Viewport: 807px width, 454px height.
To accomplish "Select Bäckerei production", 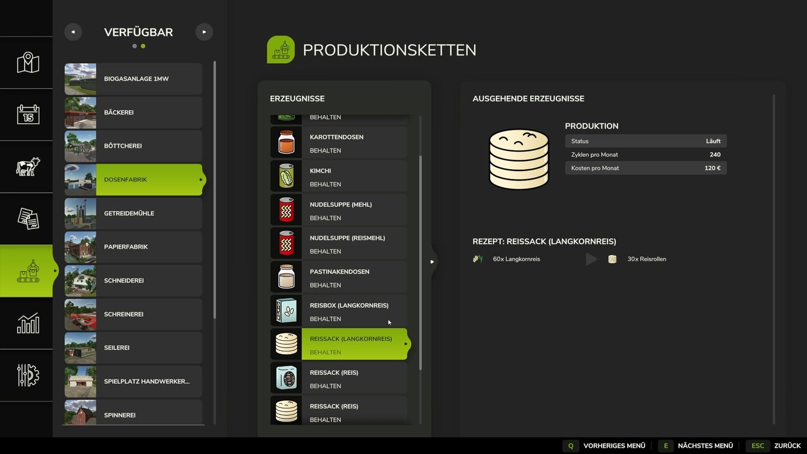I will pyautogui.click(x=133, y=113).
